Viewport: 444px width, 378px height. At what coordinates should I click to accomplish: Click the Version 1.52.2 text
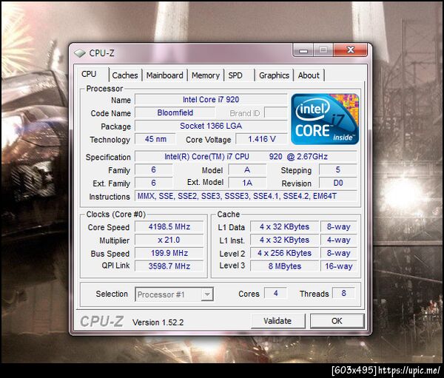pyautogui.click(x=158, y=323)
